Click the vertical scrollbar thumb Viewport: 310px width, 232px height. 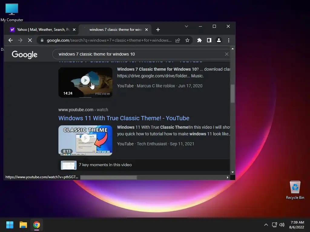232,94
